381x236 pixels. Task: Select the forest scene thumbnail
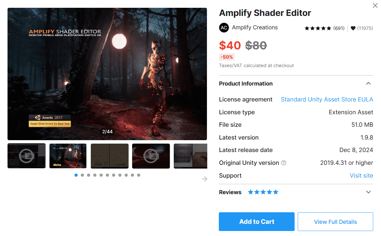click(68, 156)
